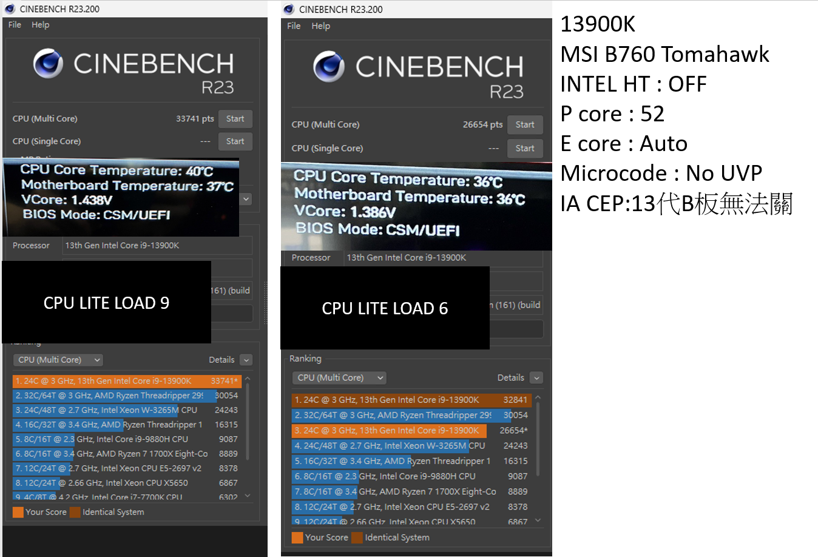Screen dimensions: 818x557
Task: Select Core i9-9880H row in left ranking
Action: click(127, 439)
